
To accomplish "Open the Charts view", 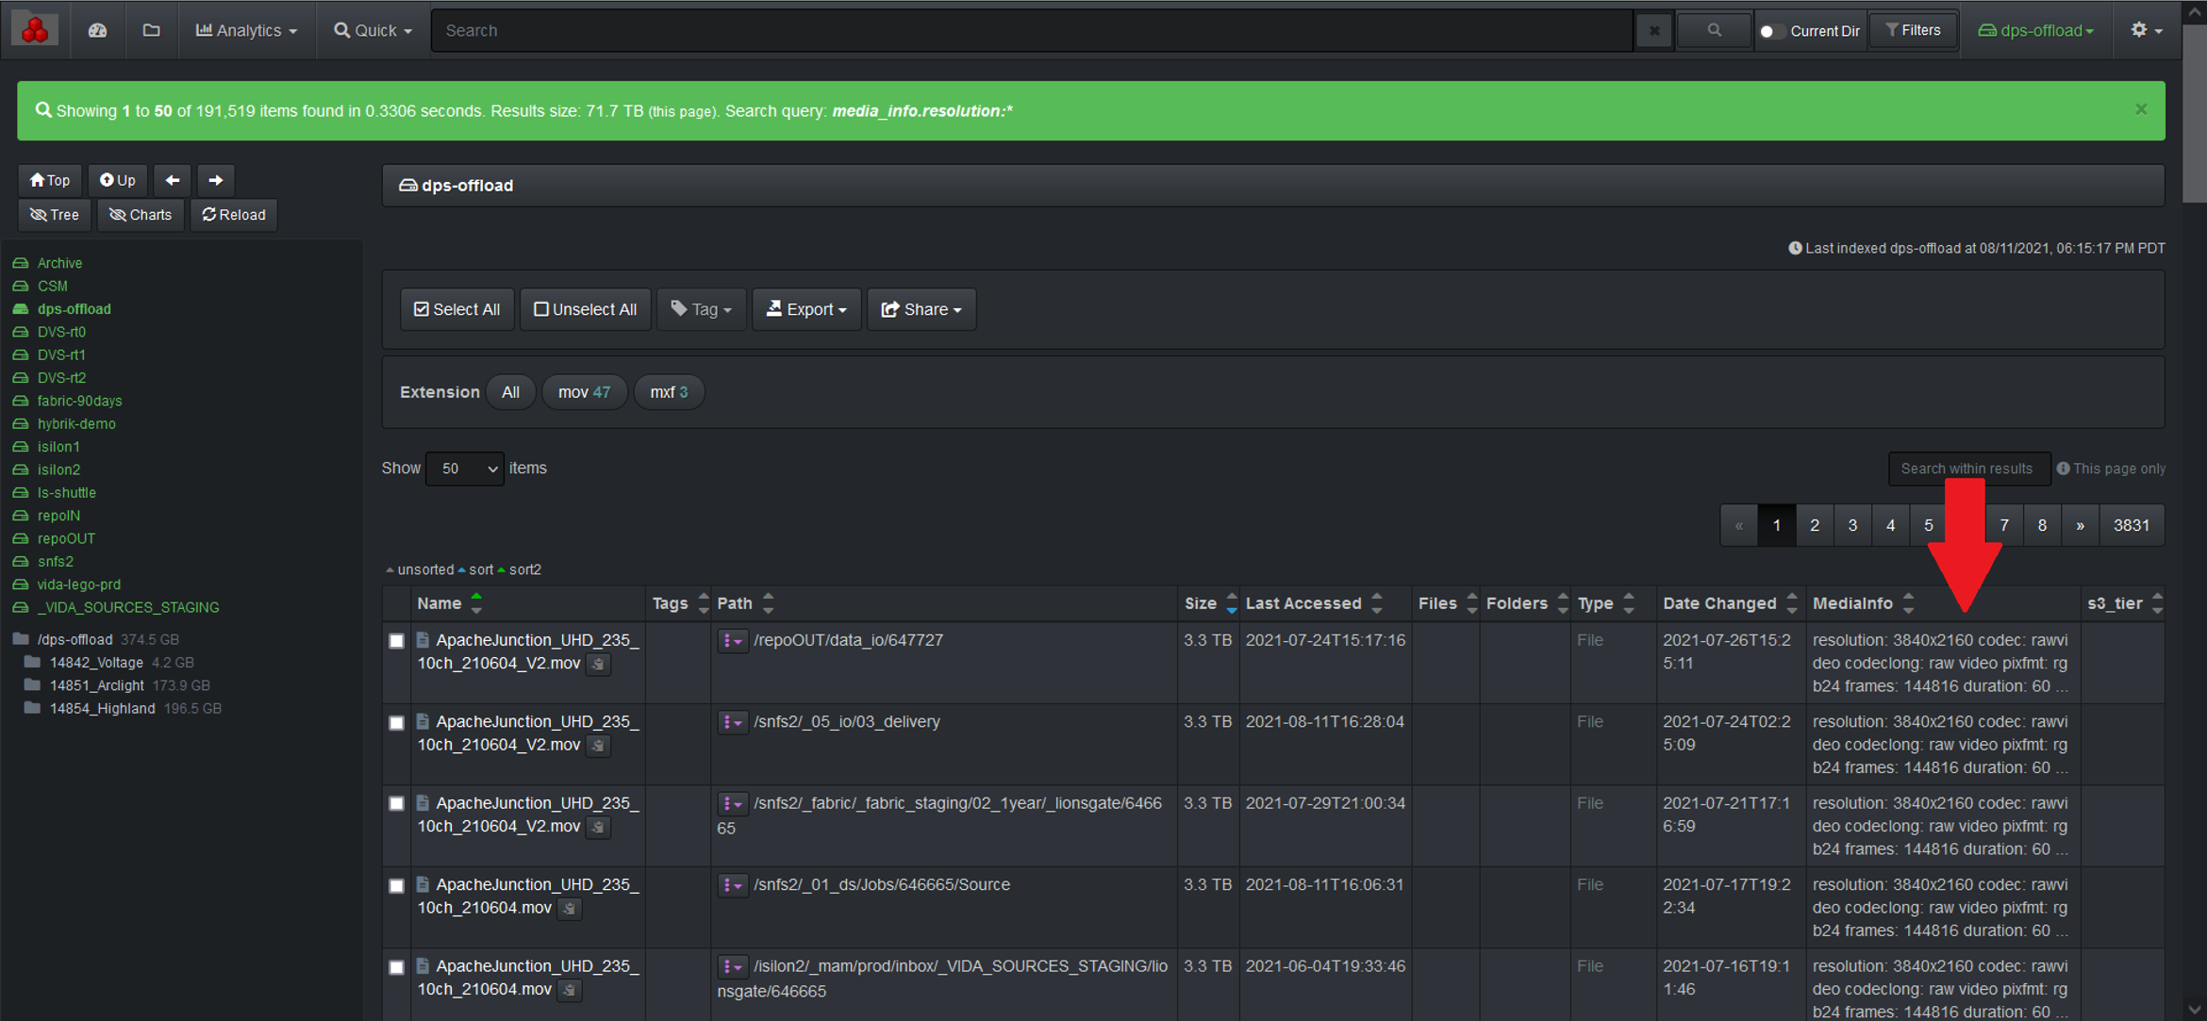I will pos(140,215).
